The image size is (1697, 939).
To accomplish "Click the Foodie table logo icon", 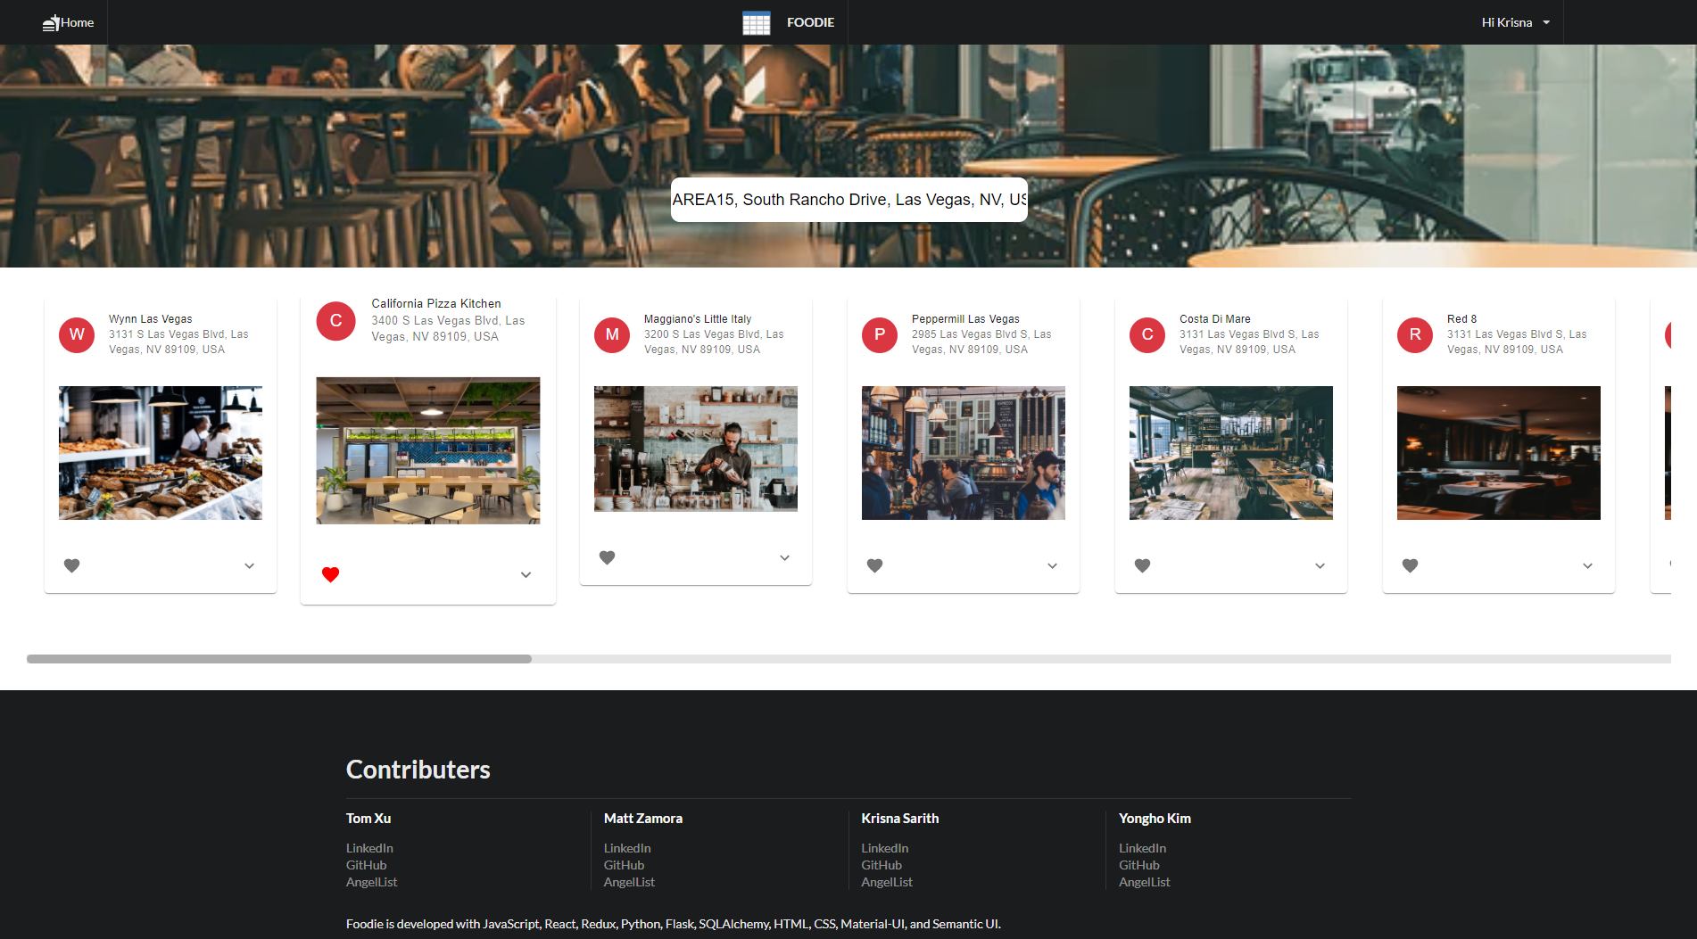I will pyautogui.click(x=756, y=23).
